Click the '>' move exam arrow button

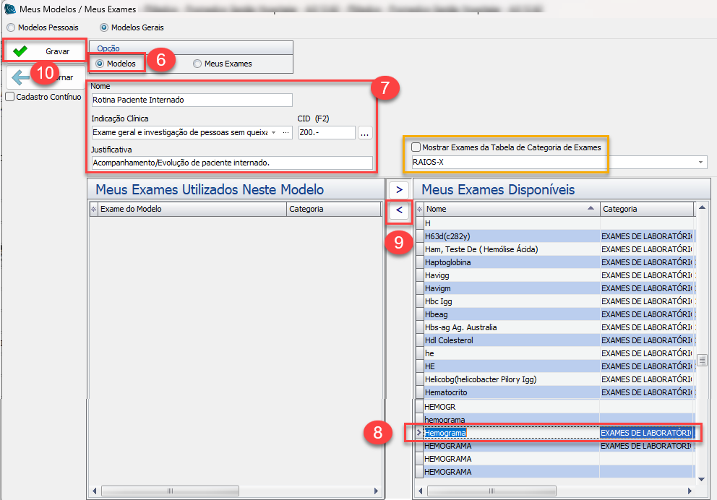tap(400, 189)
